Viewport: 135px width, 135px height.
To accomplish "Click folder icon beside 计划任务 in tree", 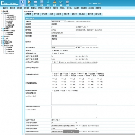I will [x=3, y=37].
